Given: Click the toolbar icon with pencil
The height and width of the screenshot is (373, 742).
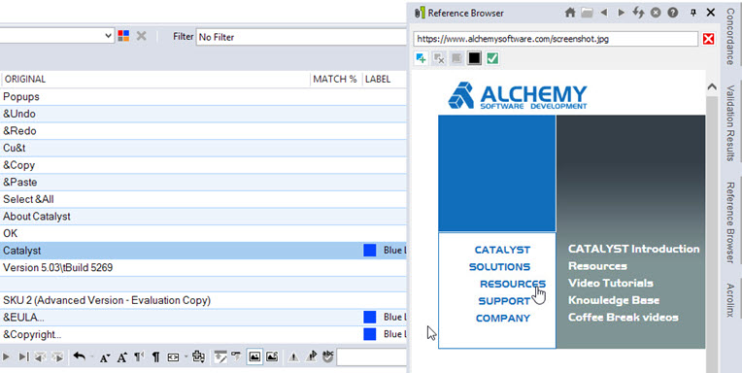Looking at the screenshot, I should pyautogui.click(x=220, y=356).
